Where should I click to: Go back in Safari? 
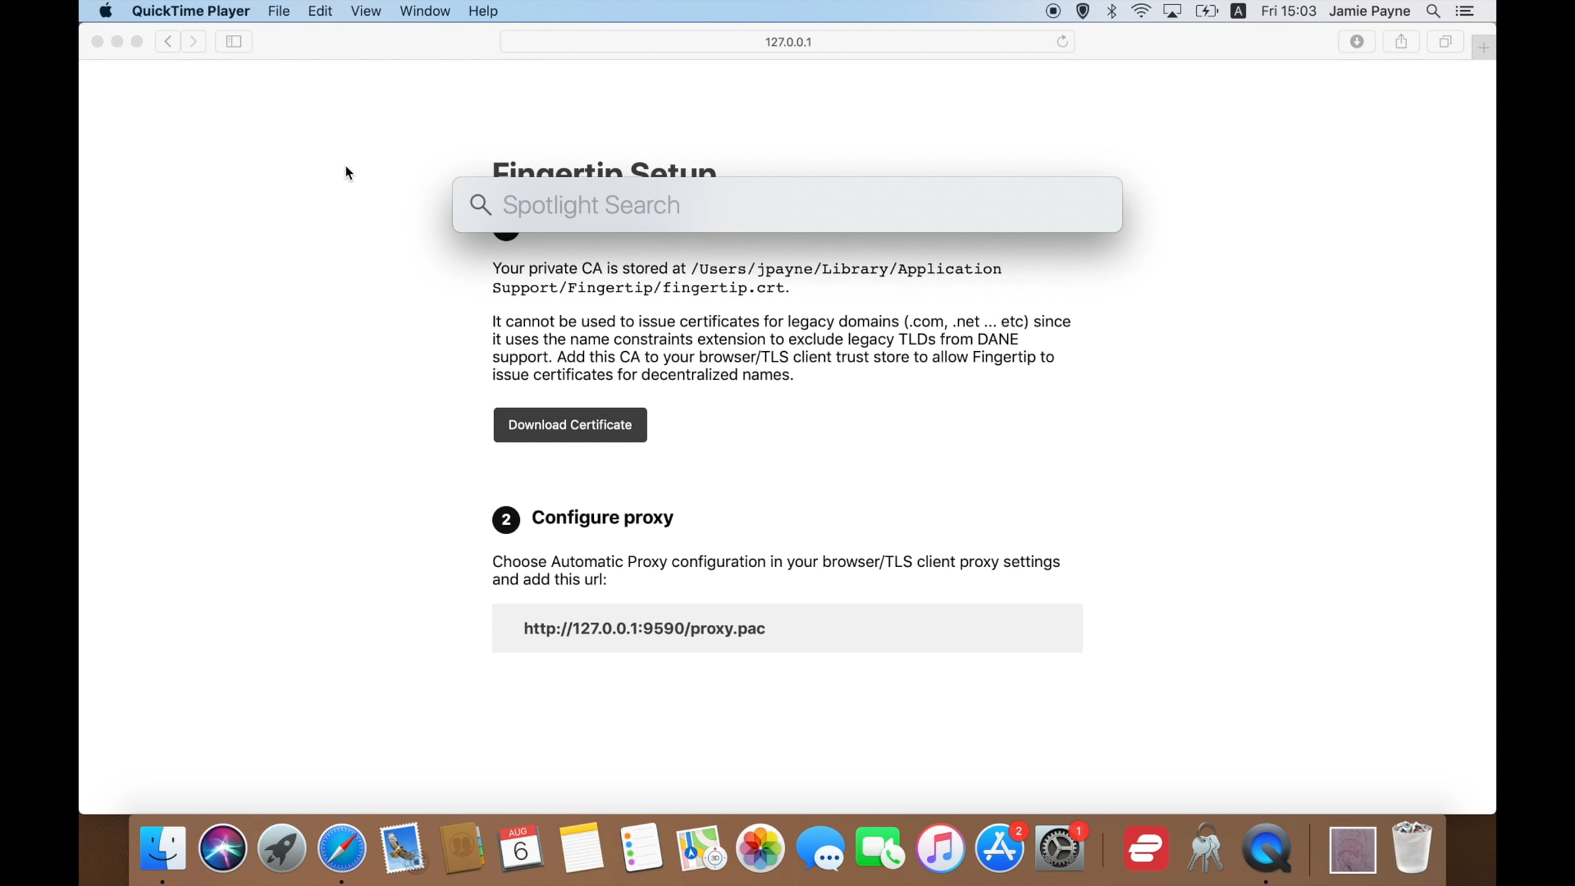click(x=168, y=41)
